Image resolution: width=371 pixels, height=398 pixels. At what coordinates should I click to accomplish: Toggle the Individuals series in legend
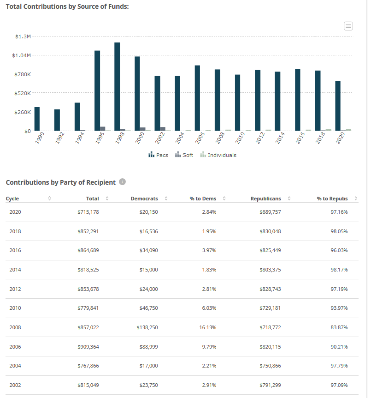[218, 155]
